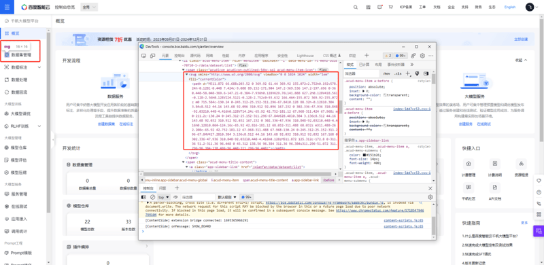The image size is (544, 265).
Task: Add a new DevTools tool tab with plus
Action: pos(367,56)
